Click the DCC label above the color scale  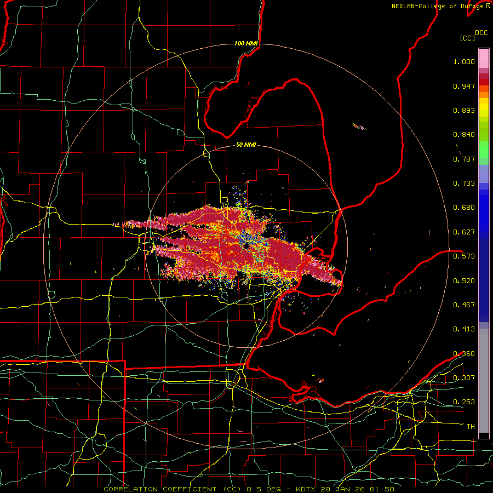[481, 33]
